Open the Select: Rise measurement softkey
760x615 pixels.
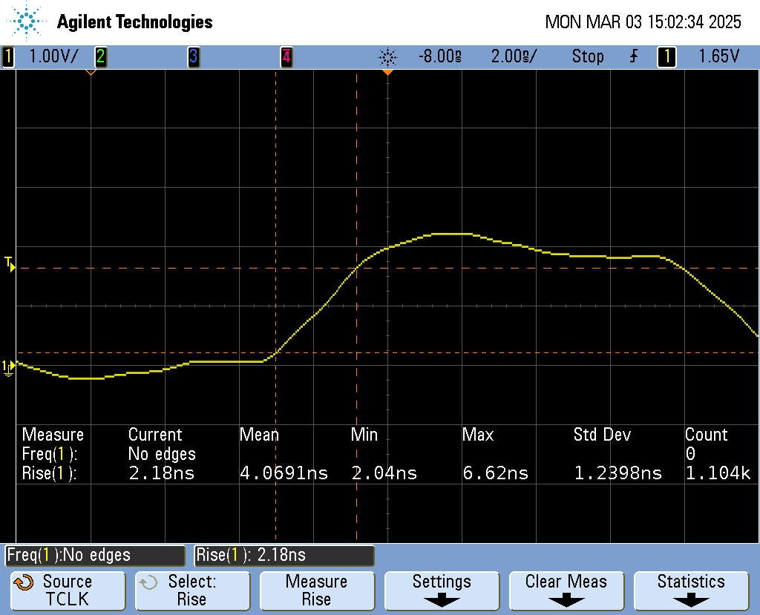[x=191, y=591]
